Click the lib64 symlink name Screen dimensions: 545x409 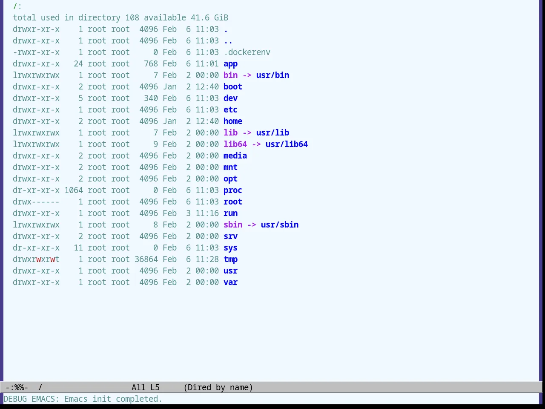[235, 144]
